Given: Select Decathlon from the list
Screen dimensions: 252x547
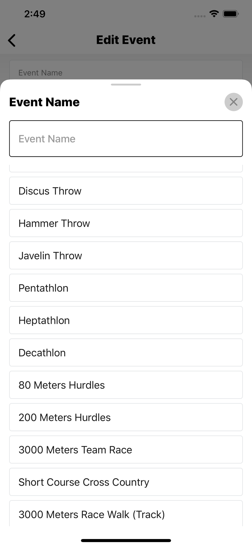Looking at the screenshot, I should pyautogui.click(x=126, y=353).
